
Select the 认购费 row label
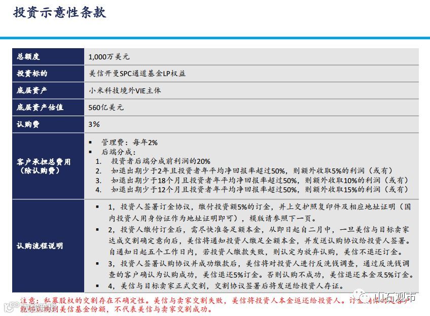[x=28, y=124]
